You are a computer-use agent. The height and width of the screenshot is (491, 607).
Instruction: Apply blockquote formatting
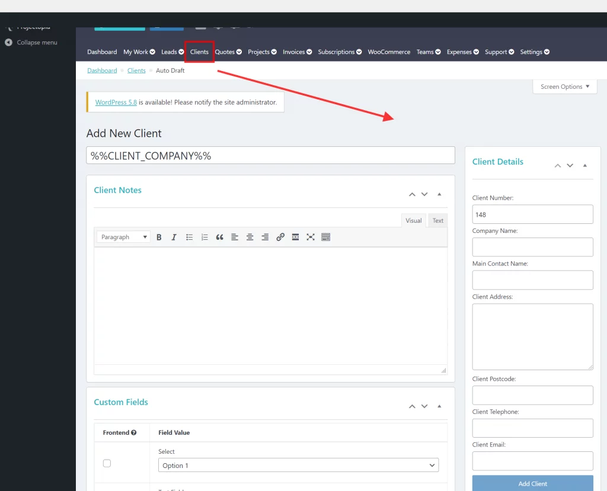[219, 237]
